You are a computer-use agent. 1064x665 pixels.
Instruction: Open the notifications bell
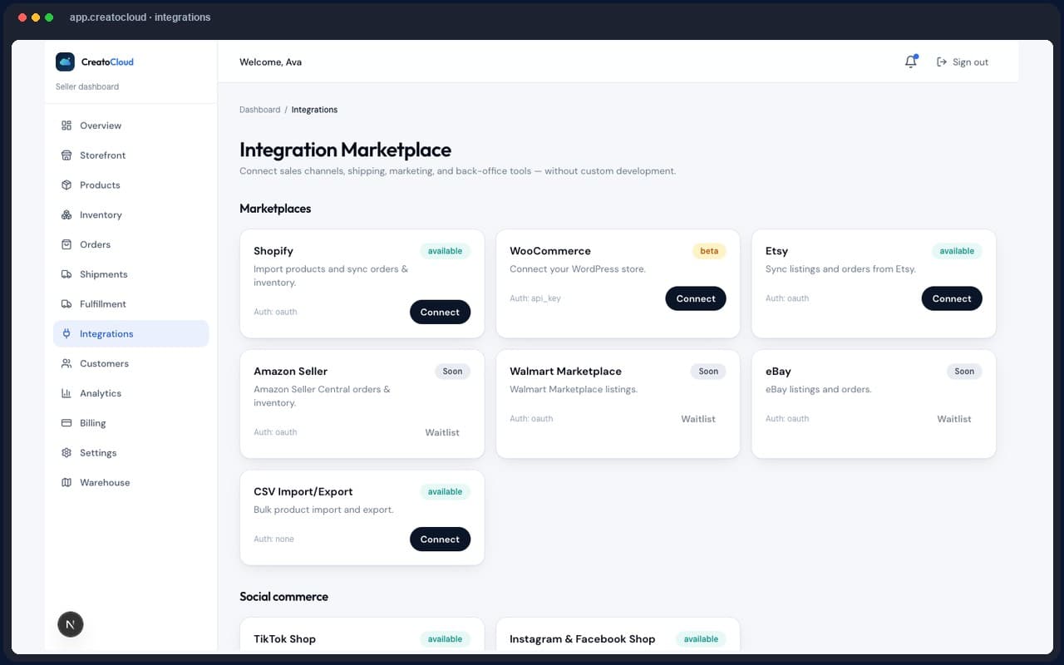coord(911,62)
